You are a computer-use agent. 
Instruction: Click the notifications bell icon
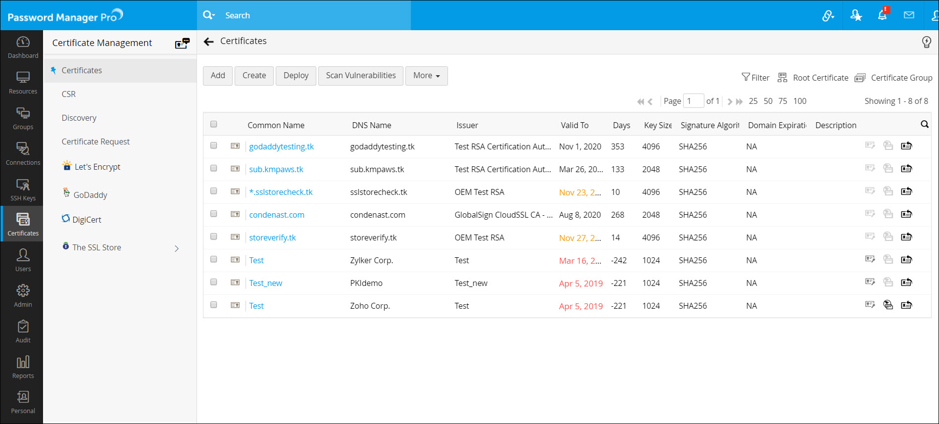click(882, 15)
